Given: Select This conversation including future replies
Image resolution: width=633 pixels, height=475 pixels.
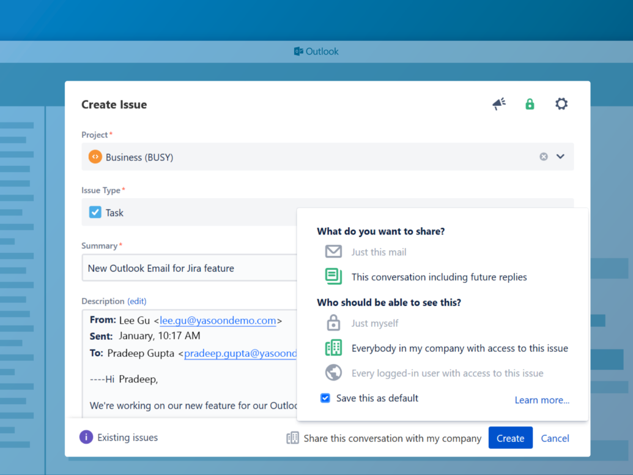Looking at the screenshot, I should 438,276.
